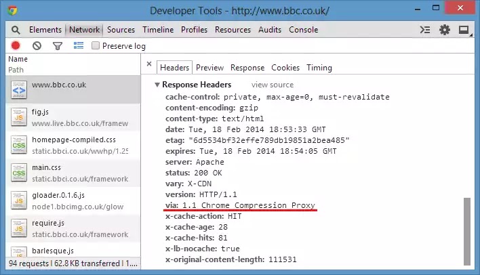Screen dimensions: 480x275
Task: Click the view source link
Action: click(273, 85)
